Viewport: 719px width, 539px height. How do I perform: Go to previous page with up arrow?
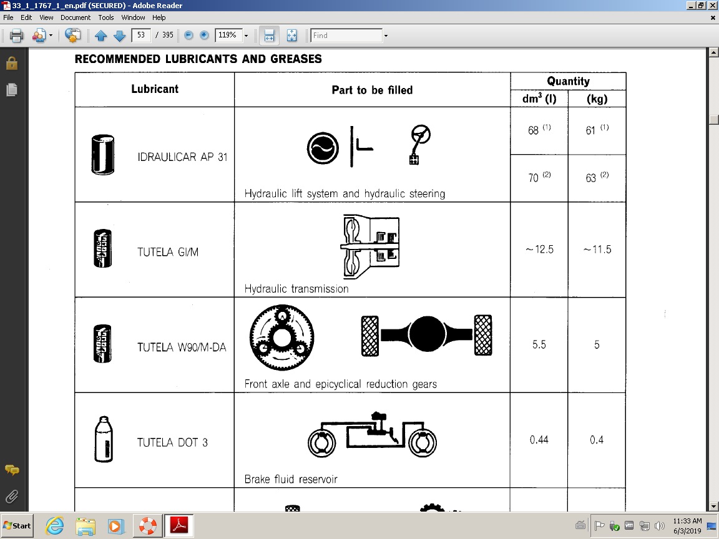[101, 36]
